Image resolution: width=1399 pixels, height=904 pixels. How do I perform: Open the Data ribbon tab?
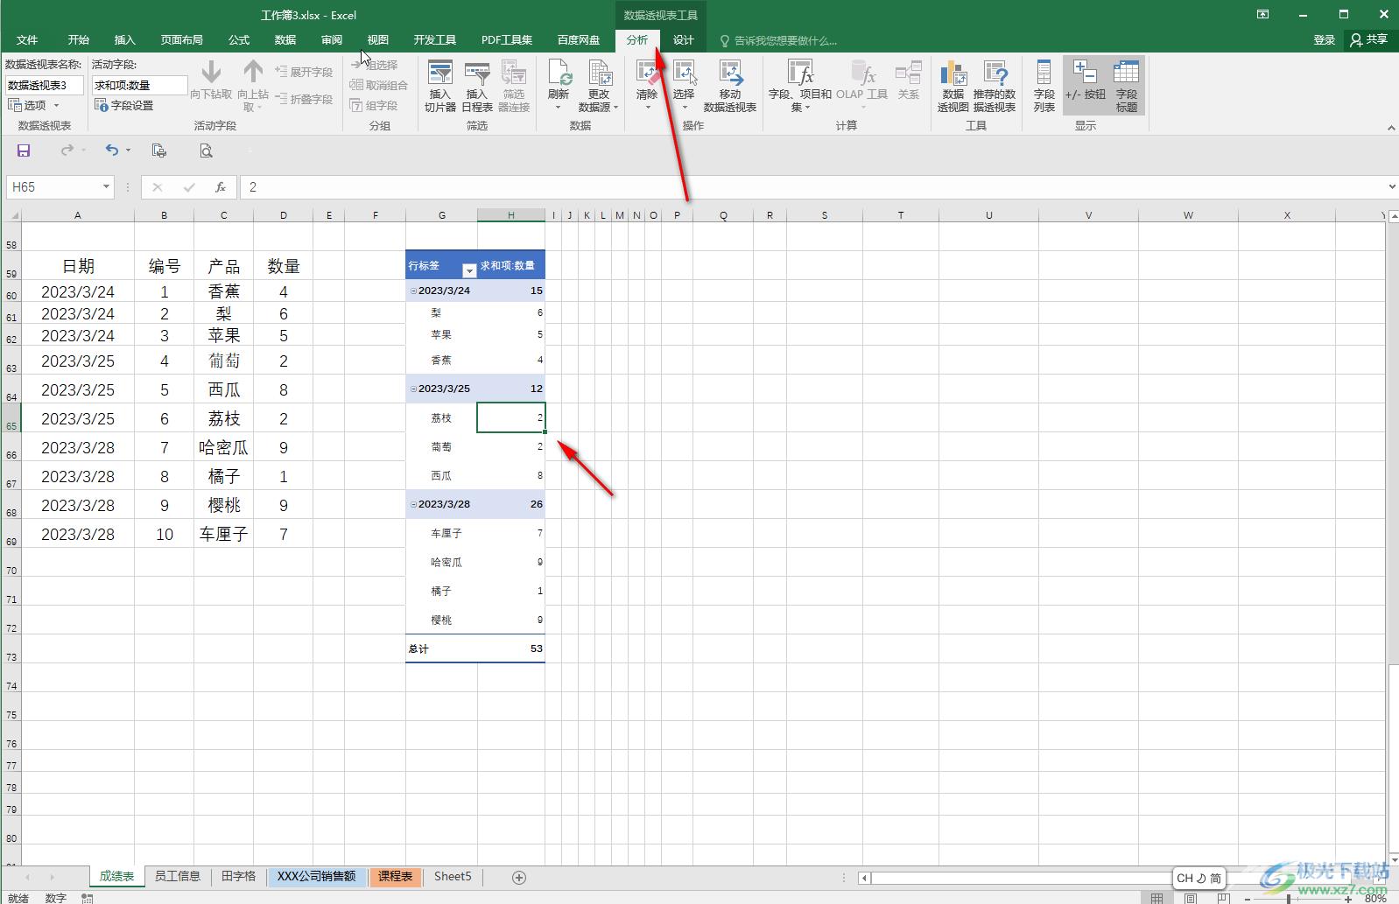[285, 40]
